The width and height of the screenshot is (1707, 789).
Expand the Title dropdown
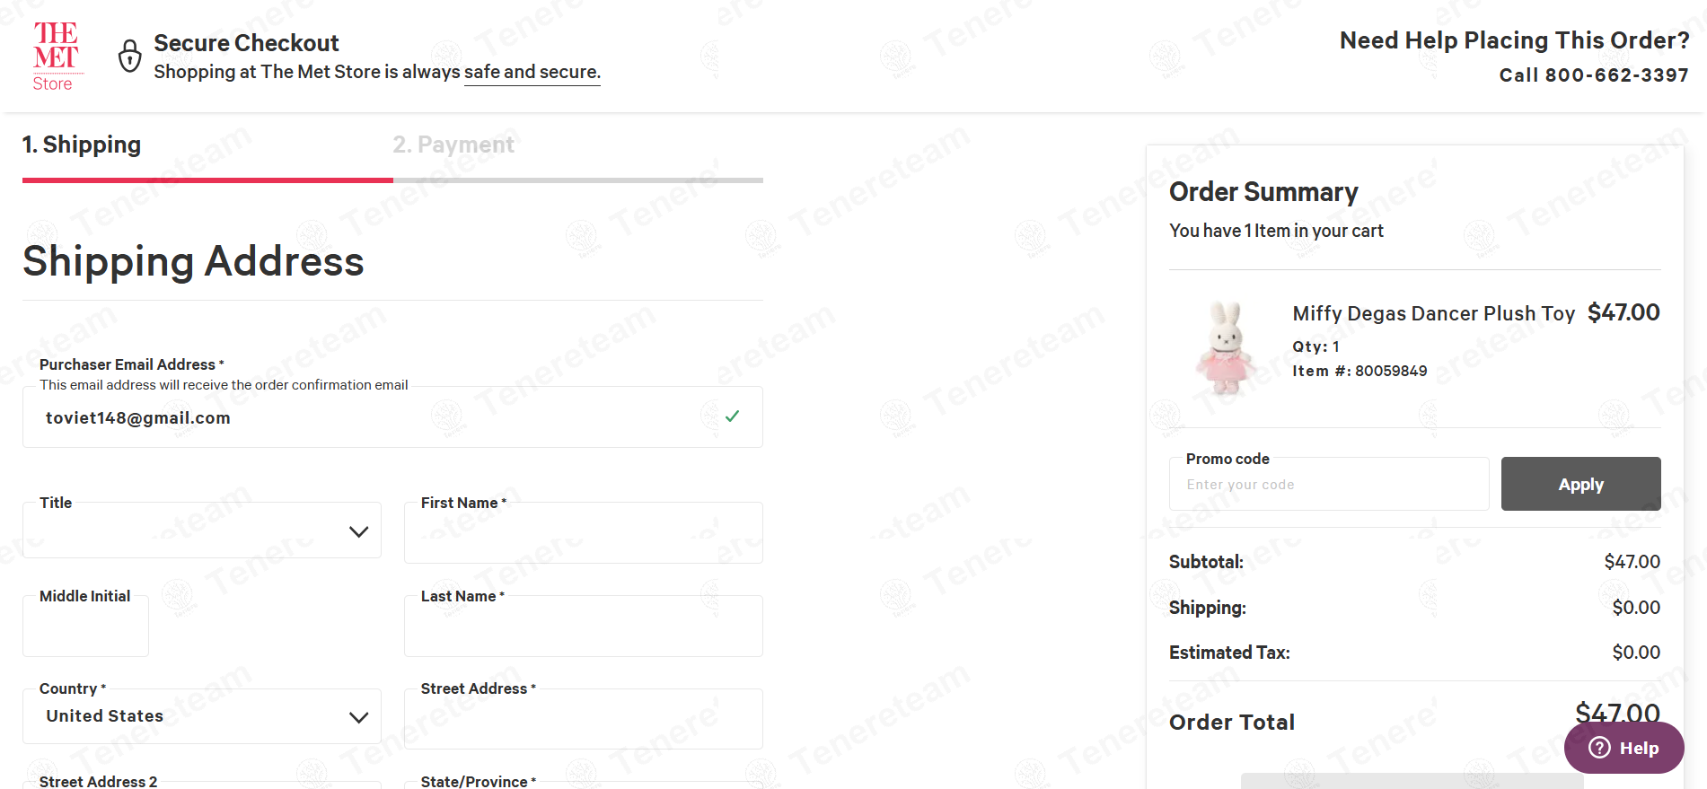coord(201,531)
